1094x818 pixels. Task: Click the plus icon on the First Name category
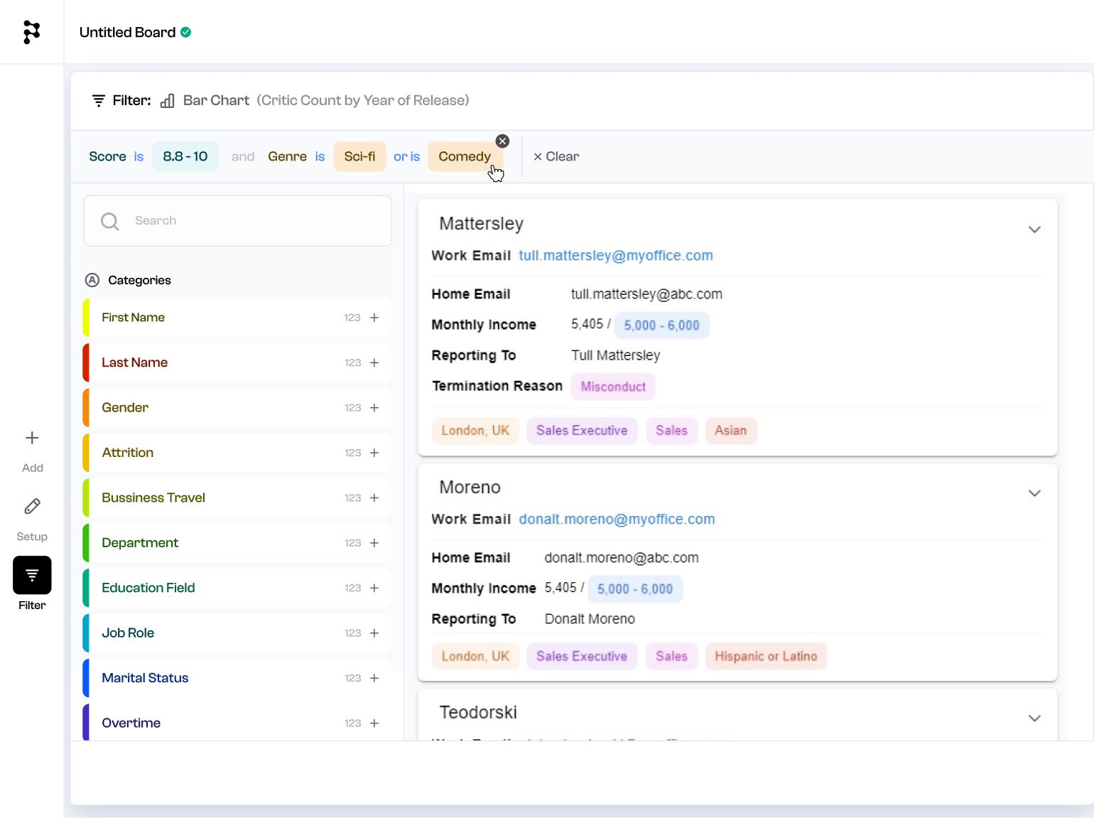[374, 318]
